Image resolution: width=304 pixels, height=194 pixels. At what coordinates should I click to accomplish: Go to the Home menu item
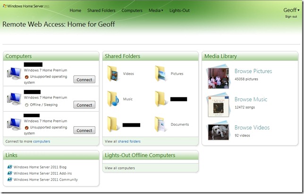pyautogui.click(x=75, y=10)
